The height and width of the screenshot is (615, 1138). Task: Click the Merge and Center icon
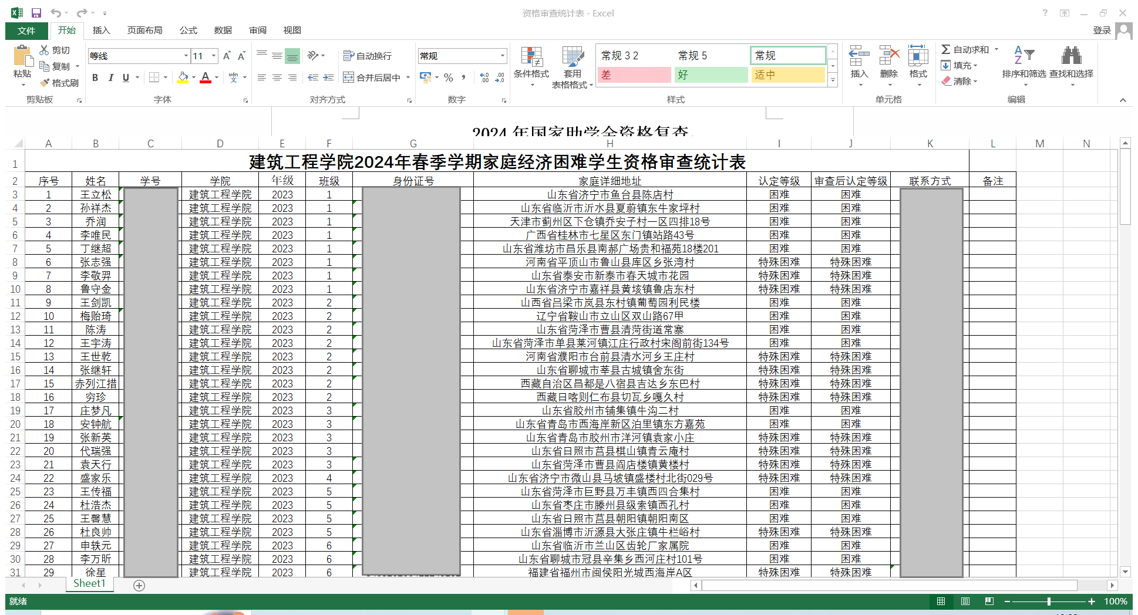(349, 77)
